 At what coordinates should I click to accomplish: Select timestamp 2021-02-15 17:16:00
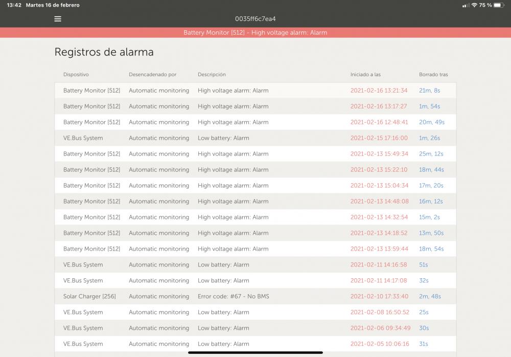pos(379,138)
